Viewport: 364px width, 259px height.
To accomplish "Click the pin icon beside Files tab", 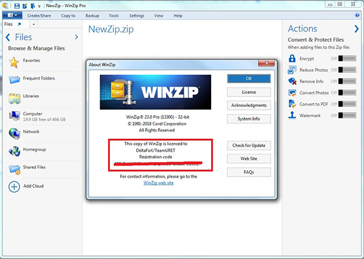I will (x=19, y=24).
